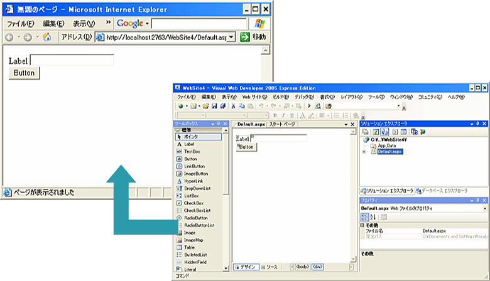Click the <body> tag navigator button
Screen dimensions: 490x281
pyautogui.click(x=303, y=267)
